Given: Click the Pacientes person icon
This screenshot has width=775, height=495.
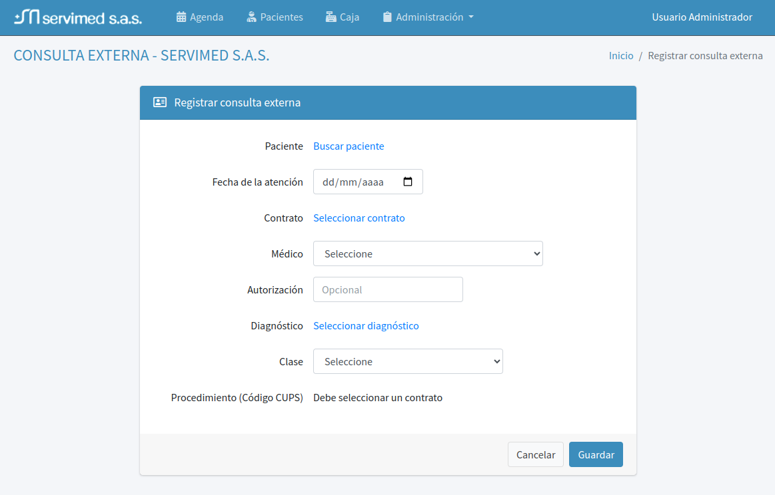Looking at the screenshot, I should [x=251, y=17].
